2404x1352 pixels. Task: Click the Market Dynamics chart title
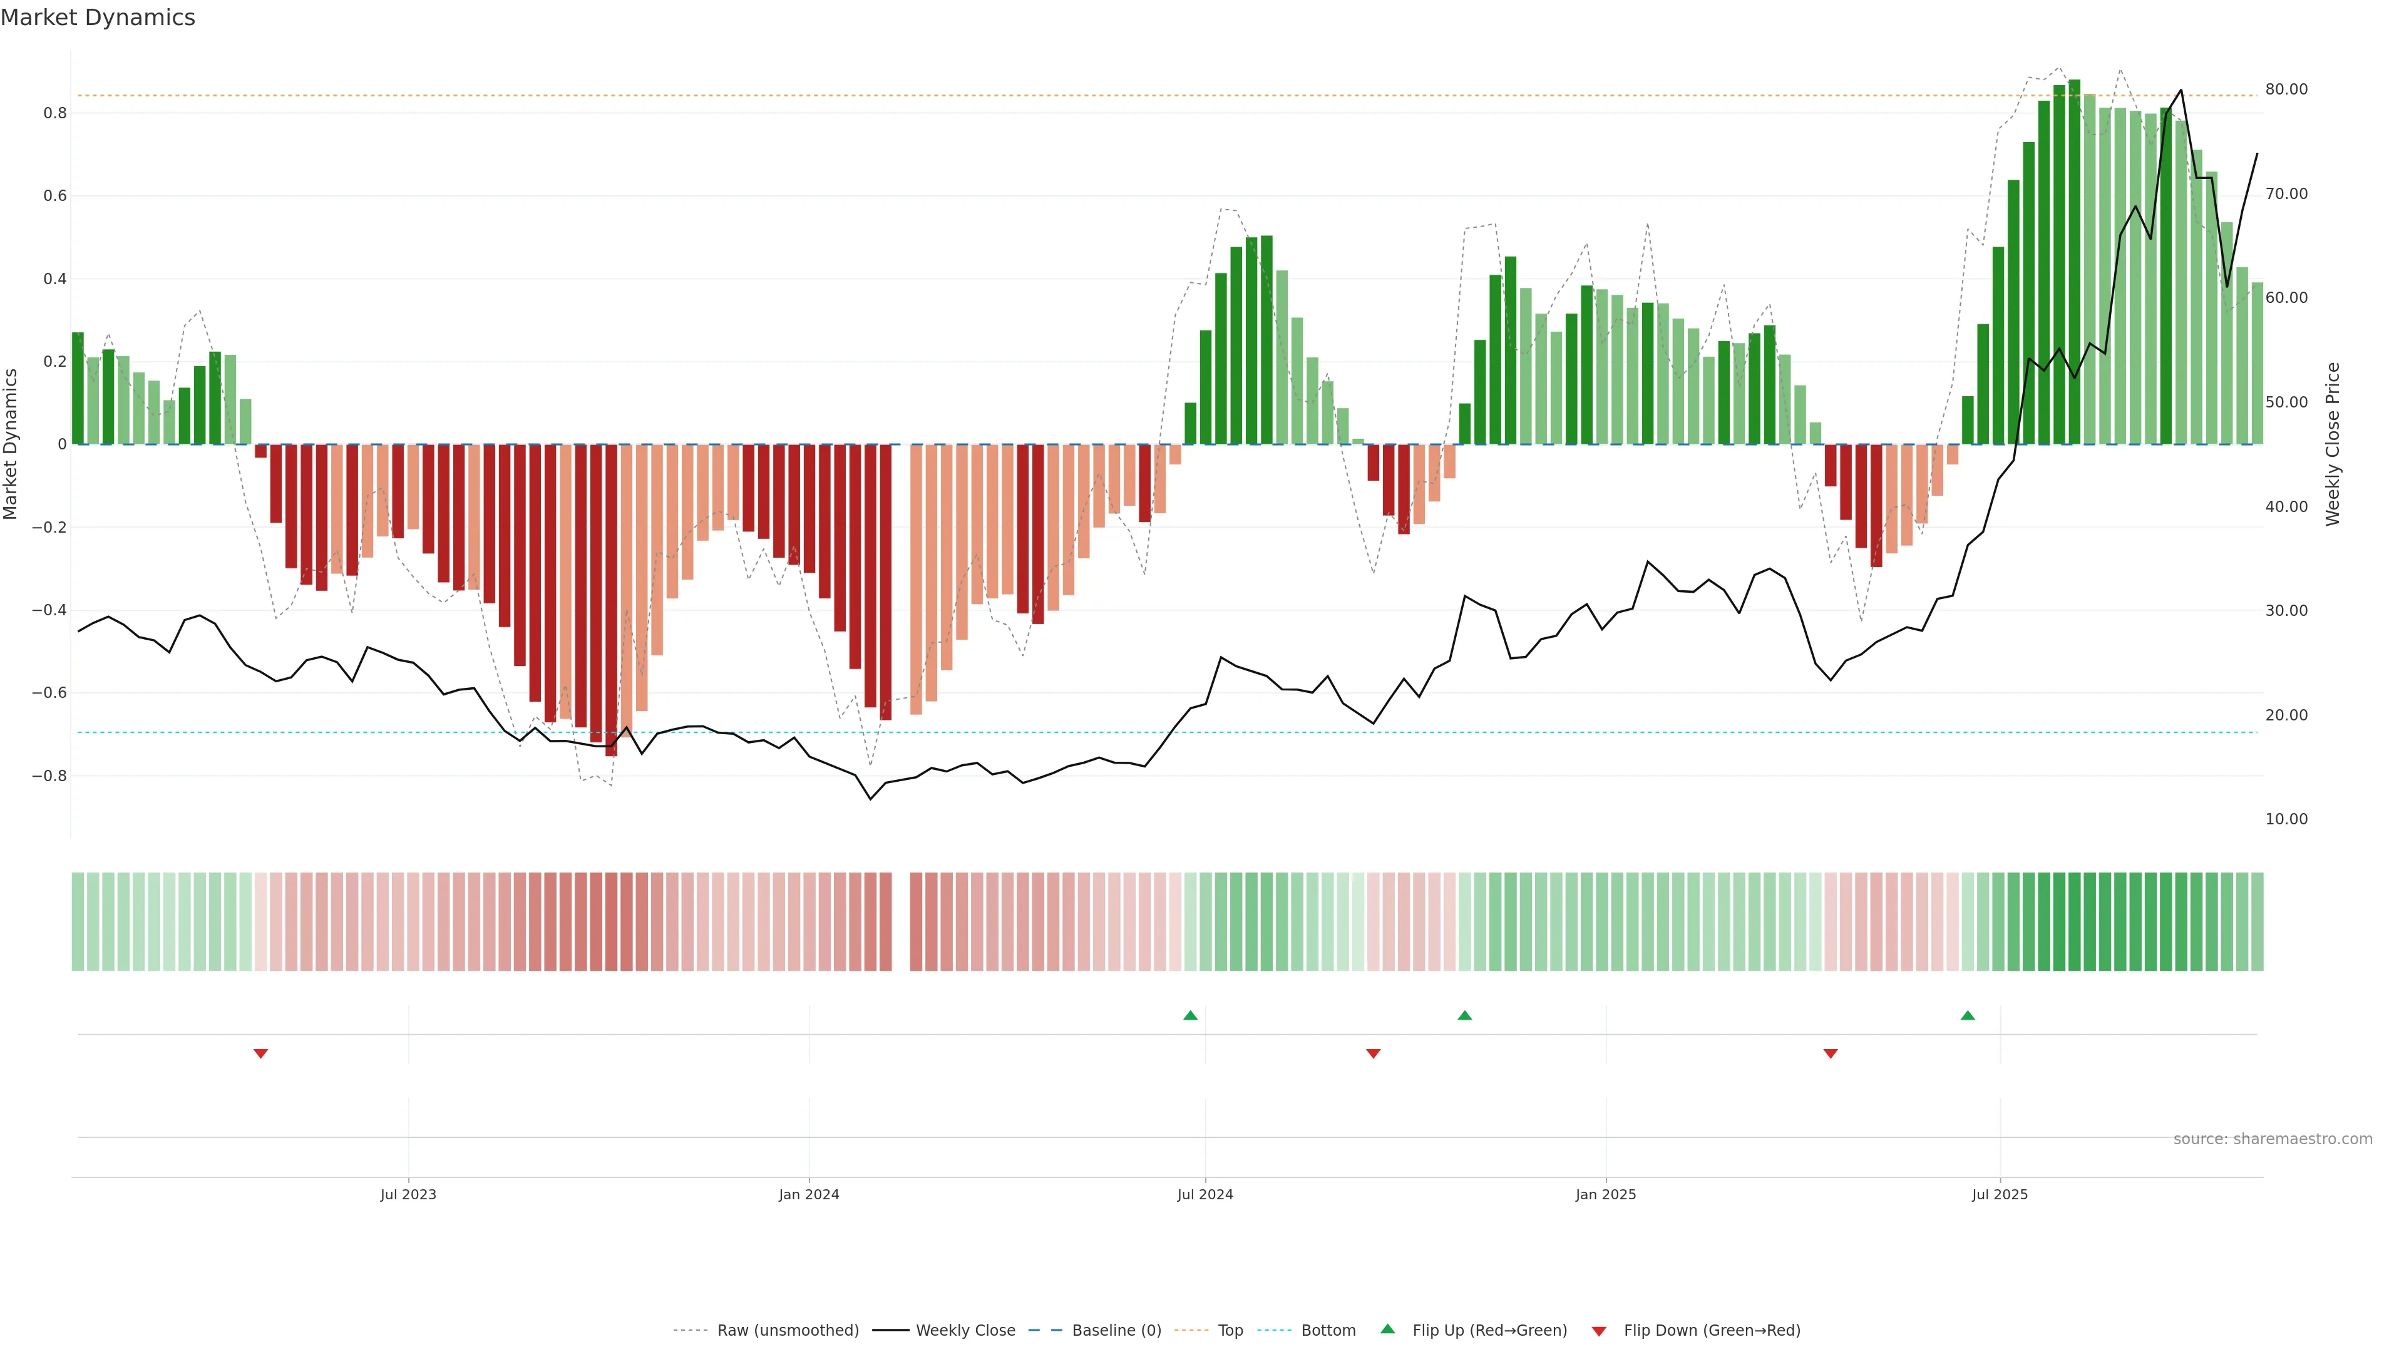[98, 18]
